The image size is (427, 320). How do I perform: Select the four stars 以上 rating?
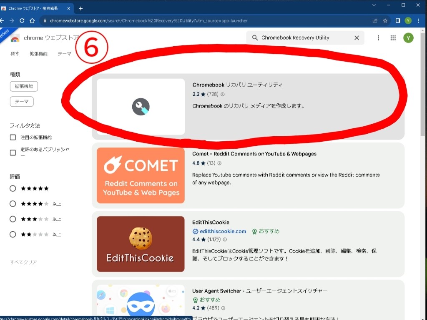(x=13, y=203)
